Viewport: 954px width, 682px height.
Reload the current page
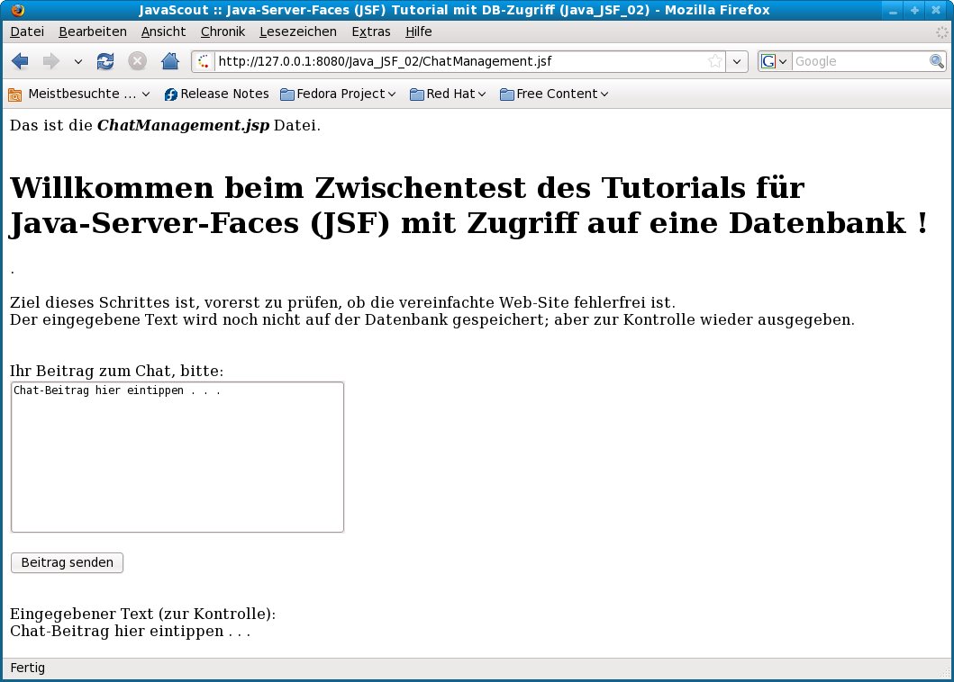click(105, 61)
